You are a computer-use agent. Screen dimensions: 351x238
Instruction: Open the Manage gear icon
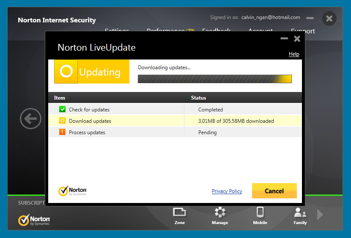(x=220, y=216)
